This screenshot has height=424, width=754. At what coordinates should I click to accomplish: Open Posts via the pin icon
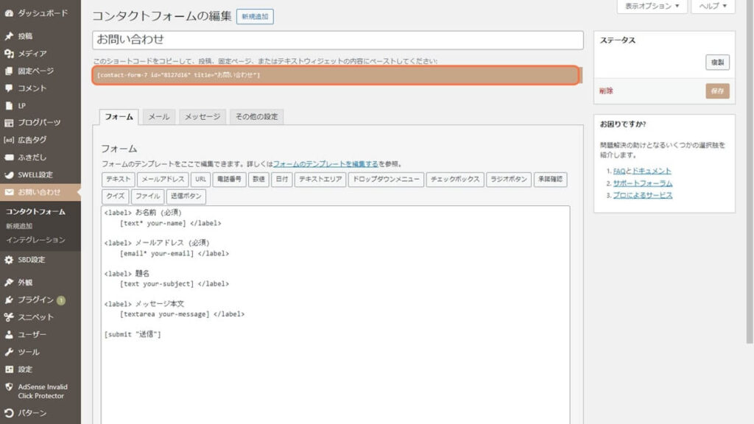click(9, 36)
